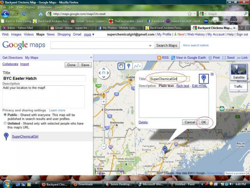Select the placemark tool on map toolbar
The image size is (250, 188).
pos(129,66)
